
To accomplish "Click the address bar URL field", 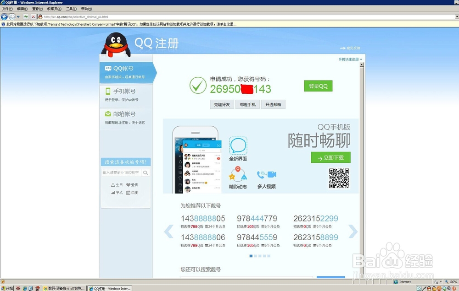I will tap(246, 17).
